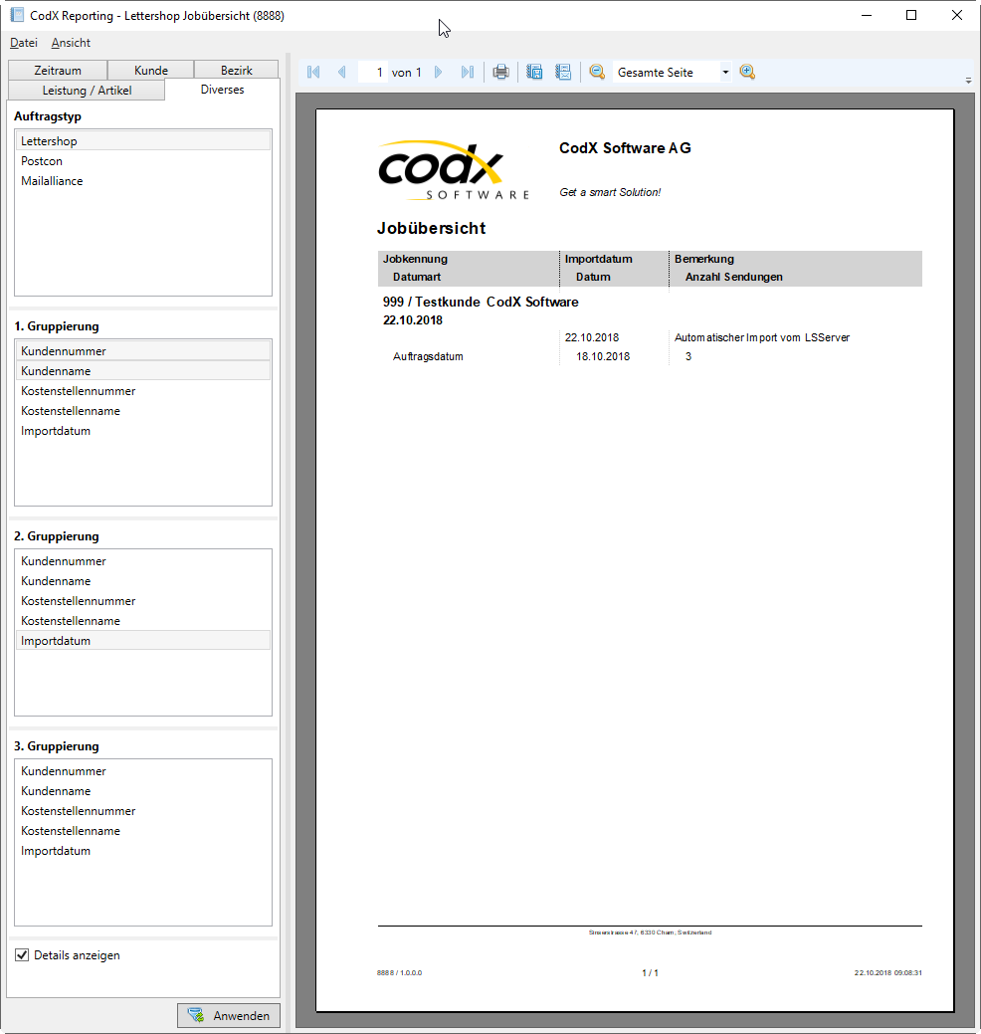Switch to the Bezirk tab

point(236,70)
